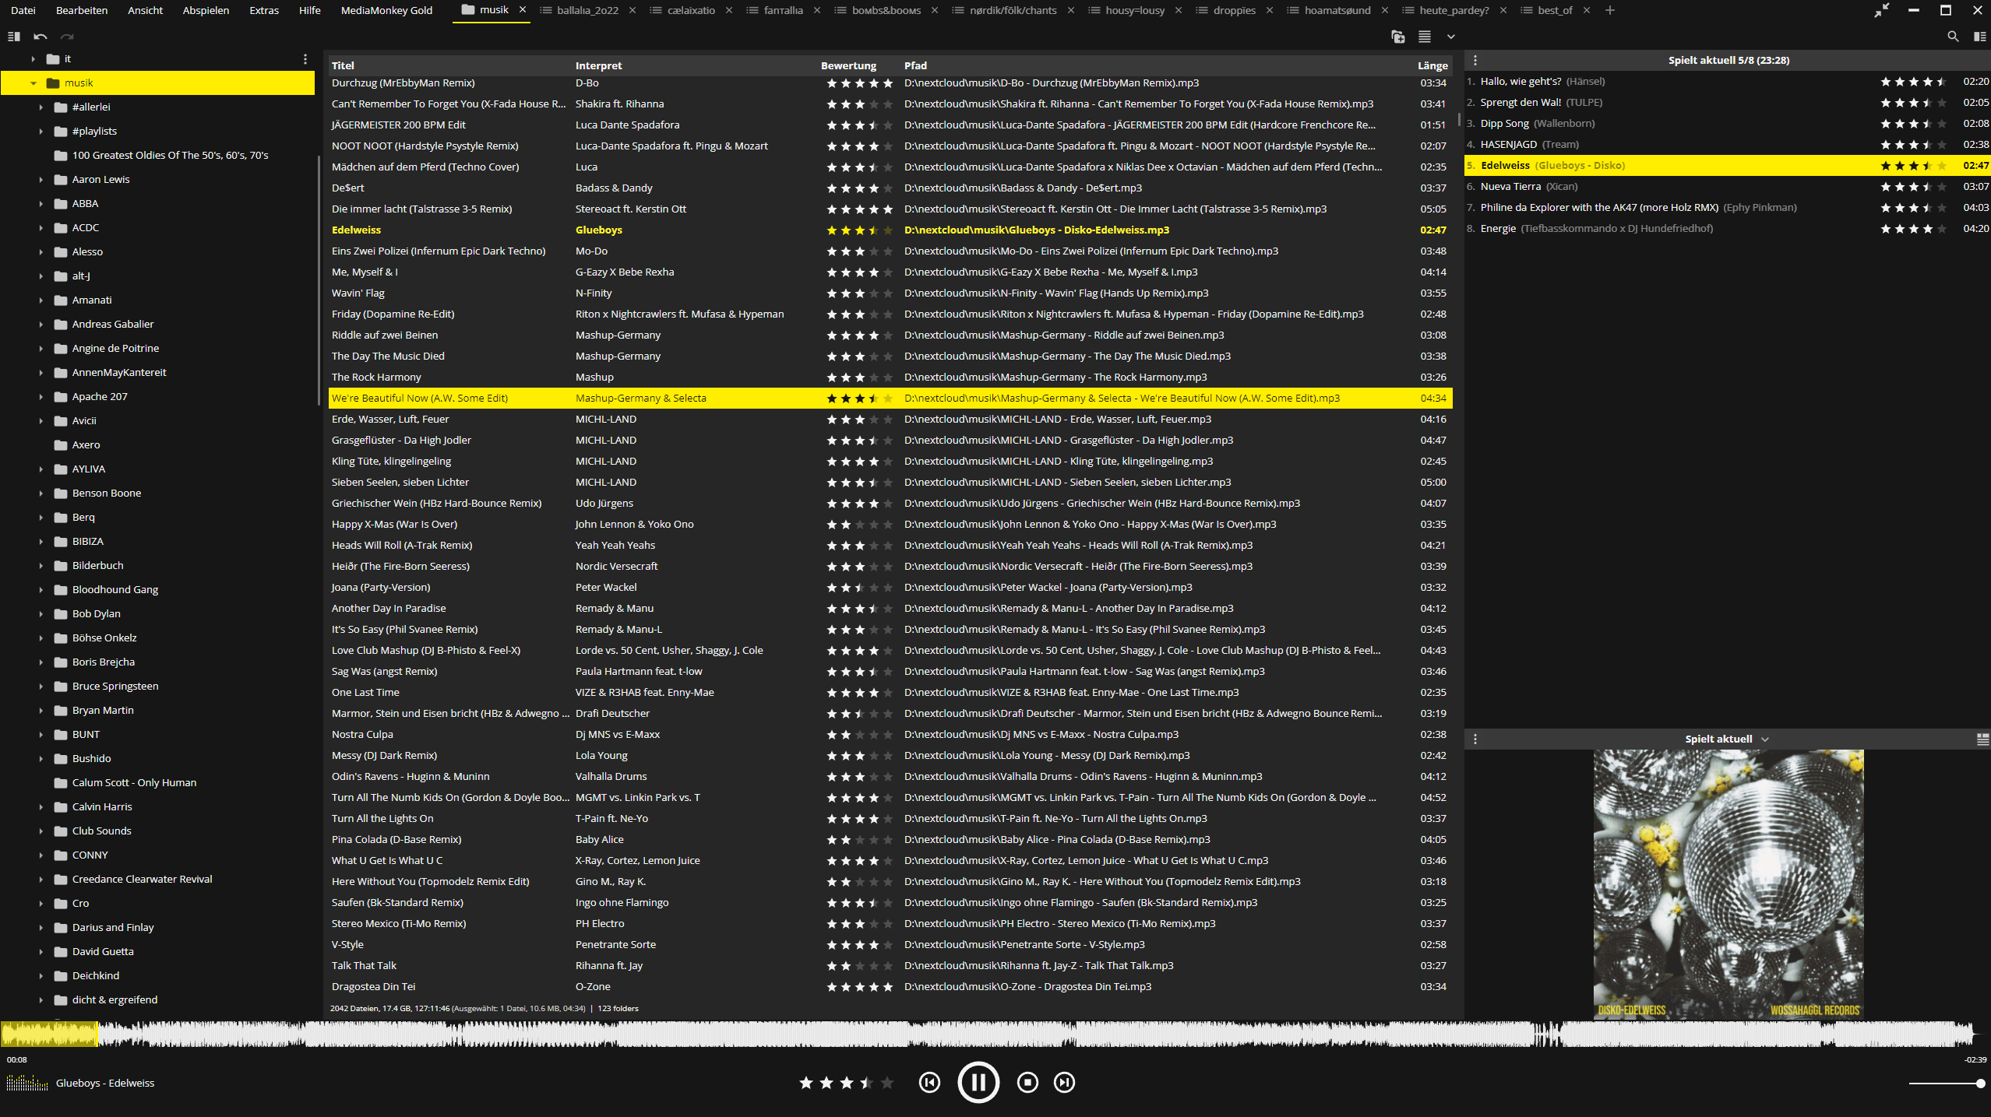Screen dimensions: 1991x1117
Task: Select Nueva Tierra in the now-playing list
Action: (x=1728, y=187)
